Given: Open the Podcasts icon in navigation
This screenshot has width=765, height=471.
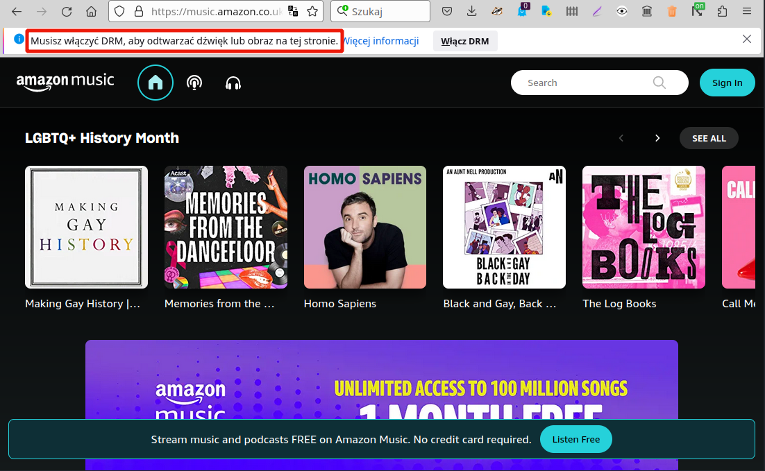Looking at the screenshot, I should (x=194, y=83).
